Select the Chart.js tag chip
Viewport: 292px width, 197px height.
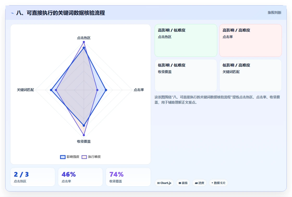(164, 183)
